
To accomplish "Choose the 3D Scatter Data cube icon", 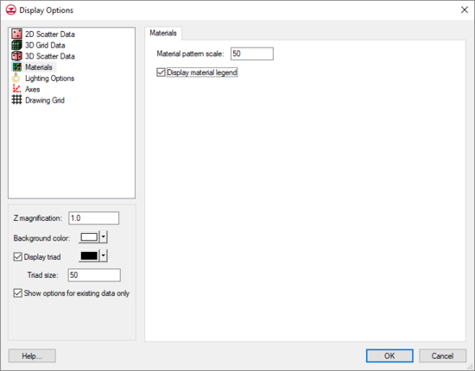I will [x=16, y=56].
